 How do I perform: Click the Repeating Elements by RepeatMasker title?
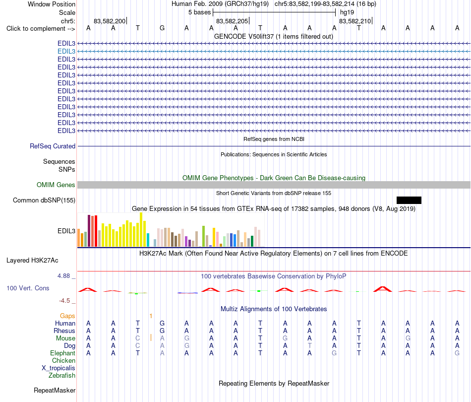pyautogui.click(x=274, y=383)
